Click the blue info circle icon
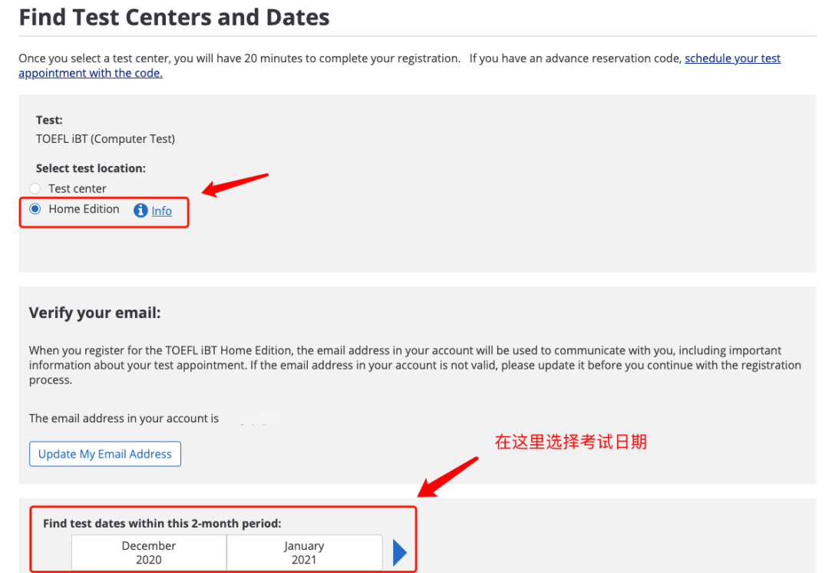Screen dimensions: 829x573 (140, 210)
